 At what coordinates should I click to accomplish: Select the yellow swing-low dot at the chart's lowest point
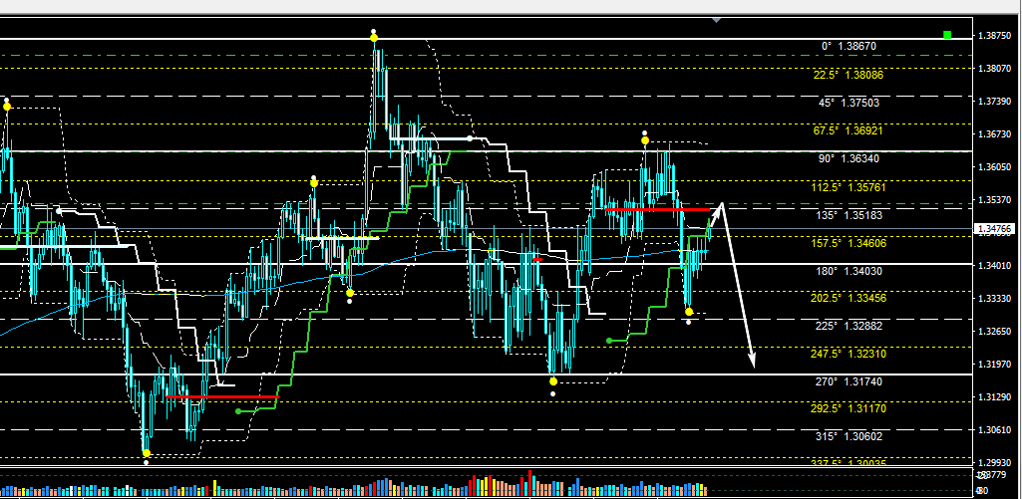[x=146, y=453]
